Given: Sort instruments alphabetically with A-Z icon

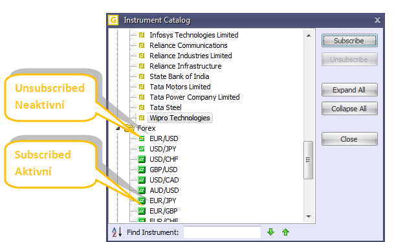Looking at the screenshot, I should tap(117, 232).
